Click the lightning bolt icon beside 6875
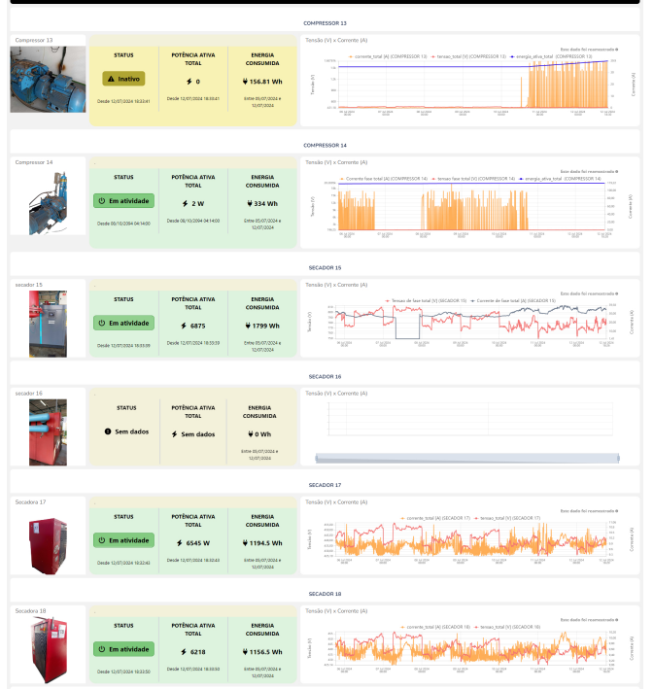Image resolution: width=653 pixels, height=689 pixels. pos(184,326)
